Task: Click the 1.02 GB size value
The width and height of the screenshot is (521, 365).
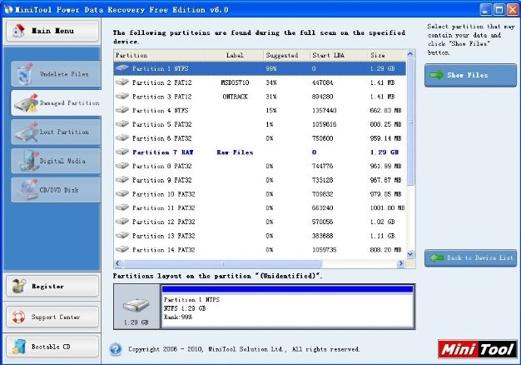Action: pyautogui.click(x=382, y=222)
